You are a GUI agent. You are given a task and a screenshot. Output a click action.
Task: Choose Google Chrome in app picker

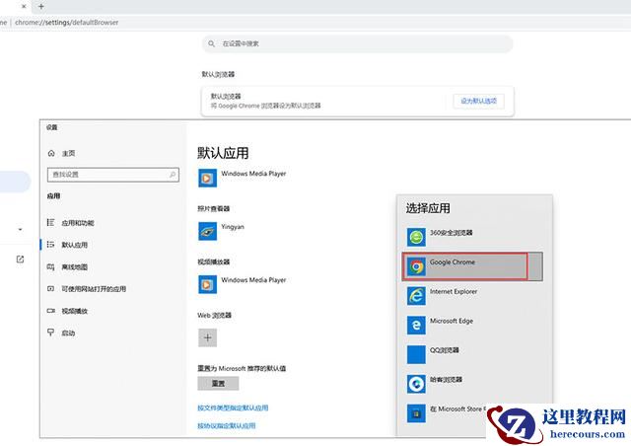click(x=473, y=266)
